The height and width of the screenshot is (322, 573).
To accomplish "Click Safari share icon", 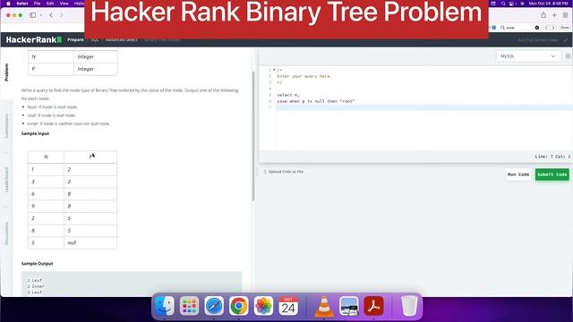I will [x=543, y=15].
